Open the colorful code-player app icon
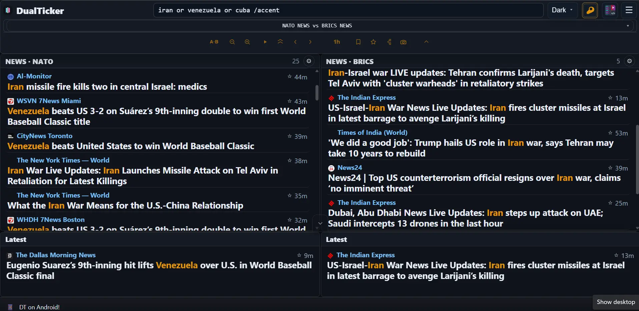 click(610, 10)
